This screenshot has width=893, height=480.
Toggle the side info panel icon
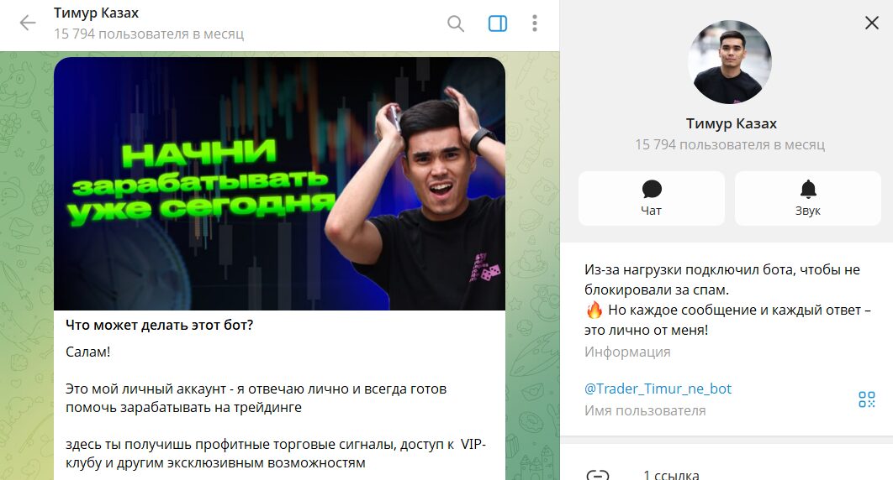(498, 23)
